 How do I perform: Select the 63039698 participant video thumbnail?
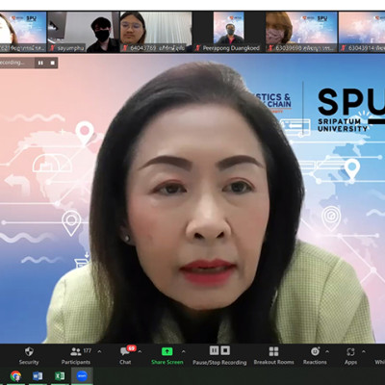coord(301,32)
